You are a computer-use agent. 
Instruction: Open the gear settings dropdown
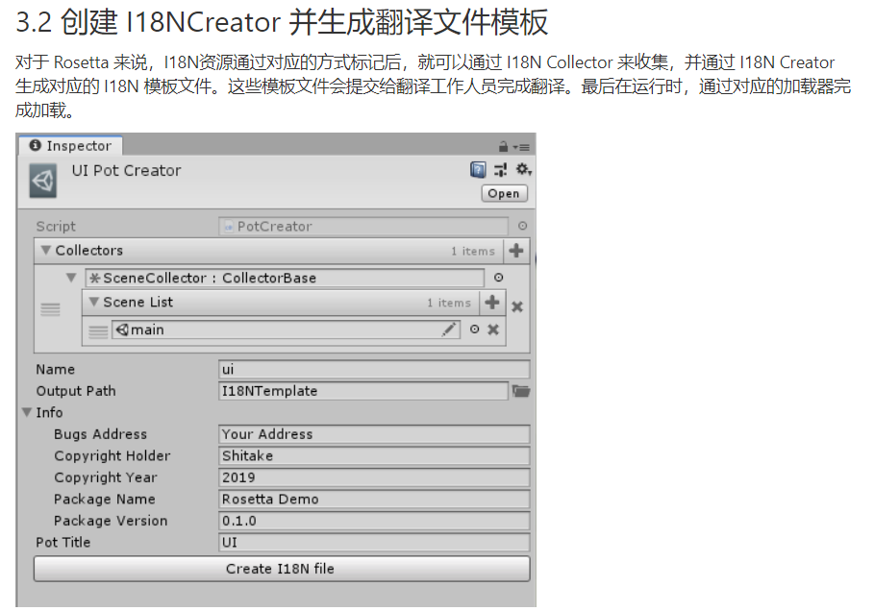[x=523, y=169]
